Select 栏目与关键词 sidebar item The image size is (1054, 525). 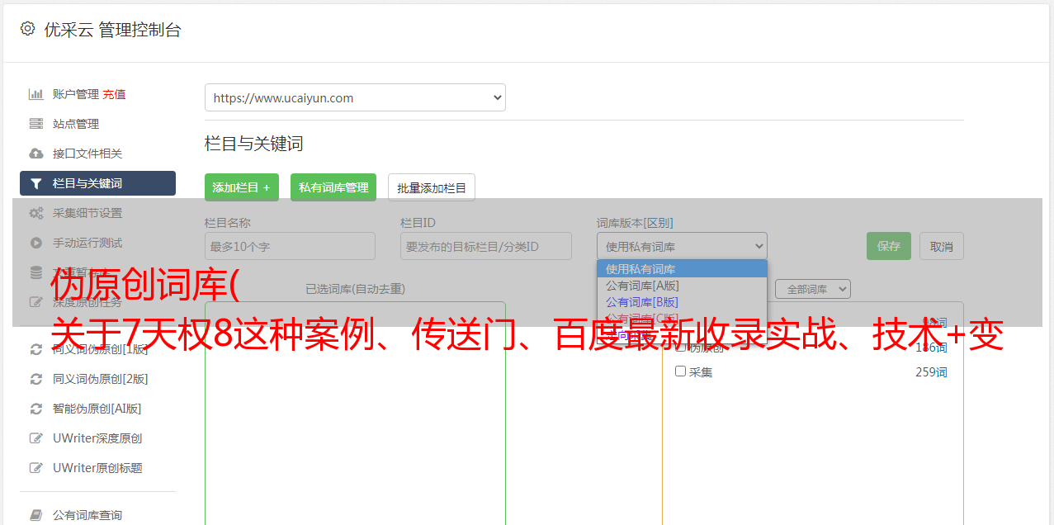pos(97,183)
